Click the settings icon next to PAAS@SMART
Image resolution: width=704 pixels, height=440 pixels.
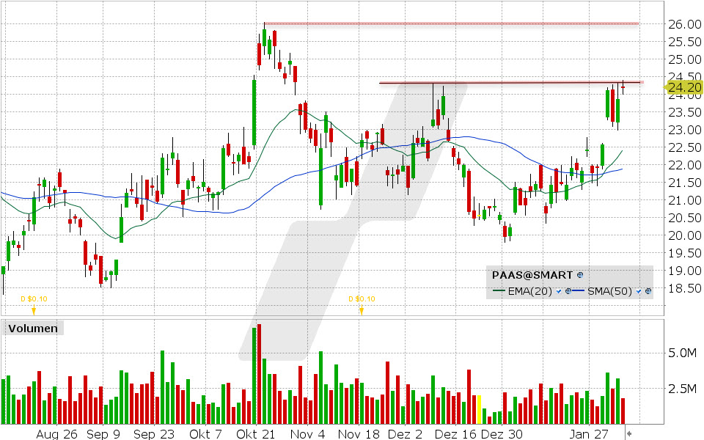pyautogui.click(x=579, y=275)
